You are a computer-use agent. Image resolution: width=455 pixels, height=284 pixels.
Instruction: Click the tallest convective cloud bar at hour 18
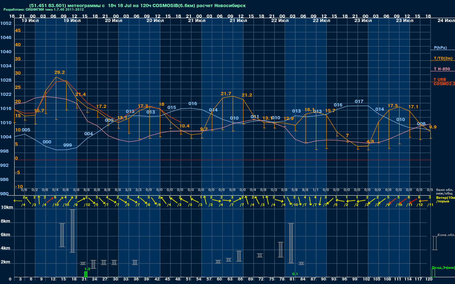pos(73,231)
